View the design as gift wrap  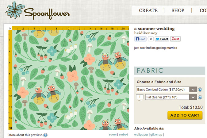156,135
